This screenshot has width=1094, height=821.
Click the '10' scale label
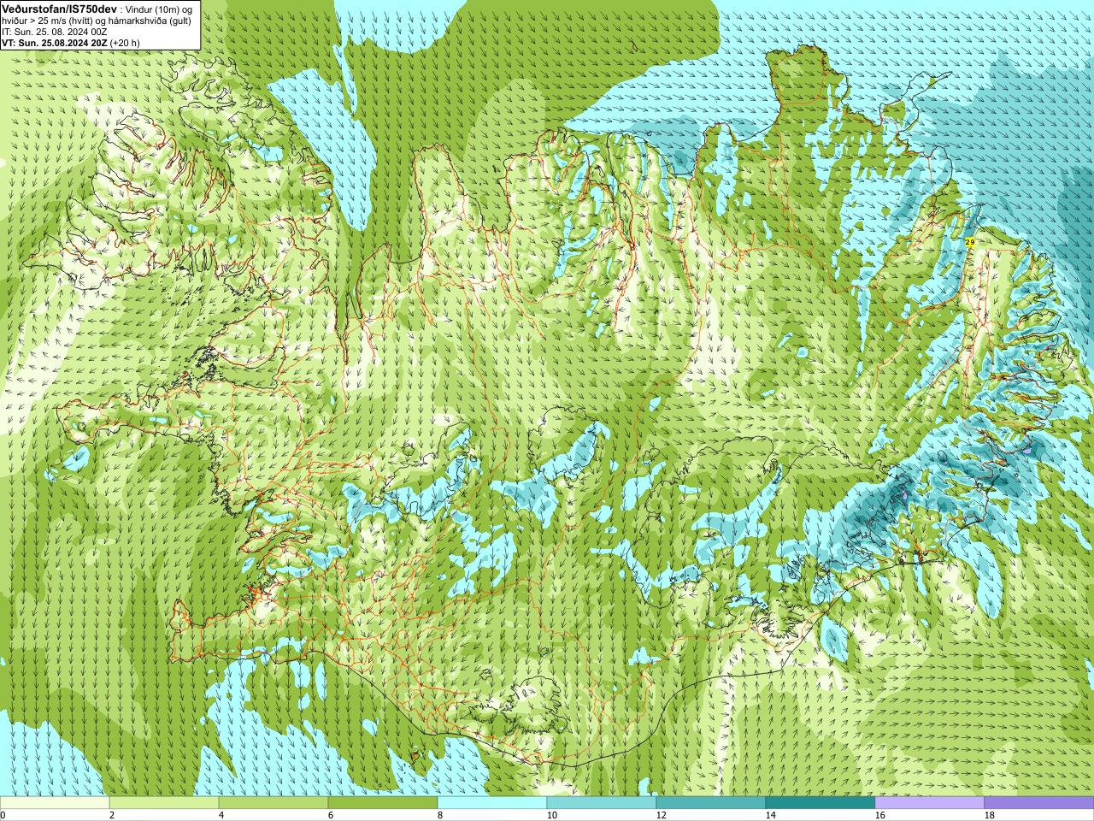click(x=552, y=815)
